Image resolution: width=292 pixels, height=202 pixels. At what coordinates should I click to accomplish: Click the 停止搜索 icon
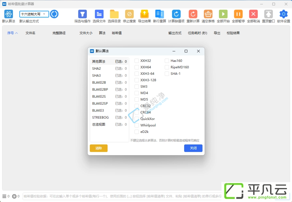point(130,14)
